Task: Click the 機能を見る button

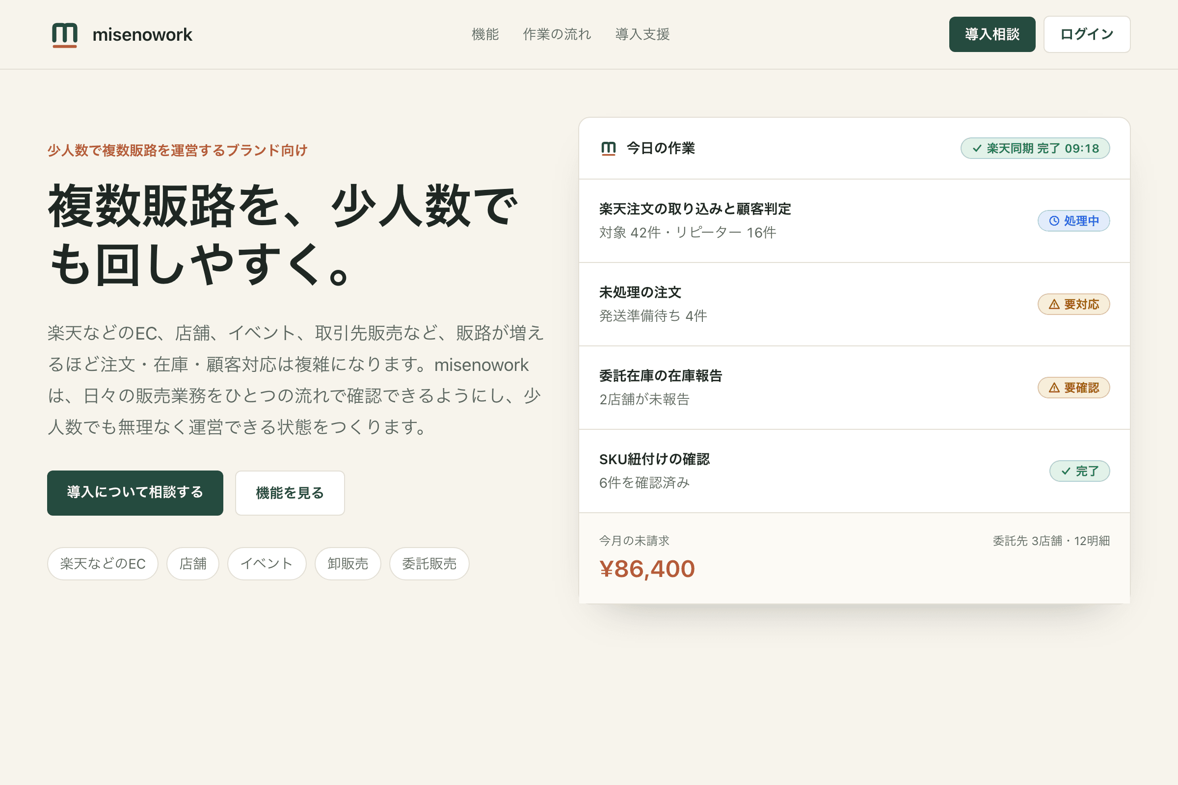Action: point(290,493)
